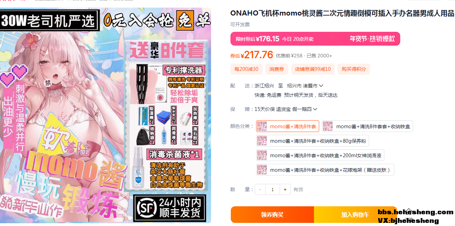Pick the 80g保养粉 bundle option
The height and width of the screenshot is (226, 455).
click(x=313, y=141)
